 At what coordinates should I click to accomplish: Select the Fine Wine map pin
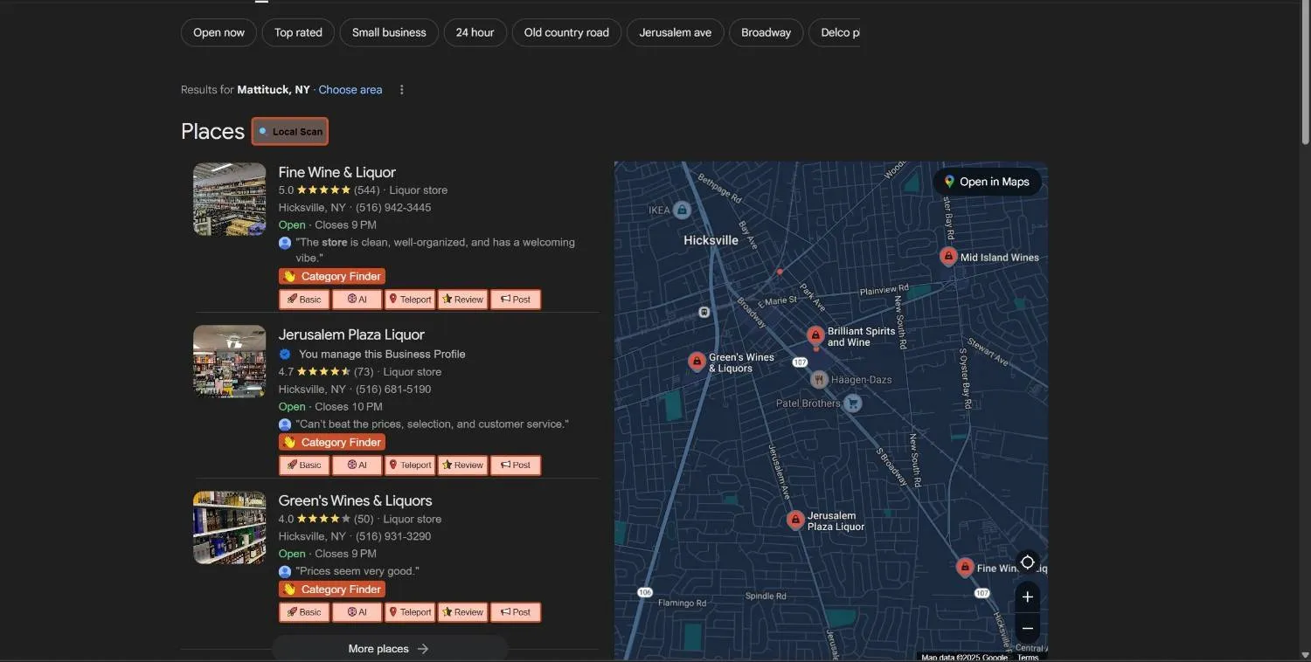coord(965,568)
